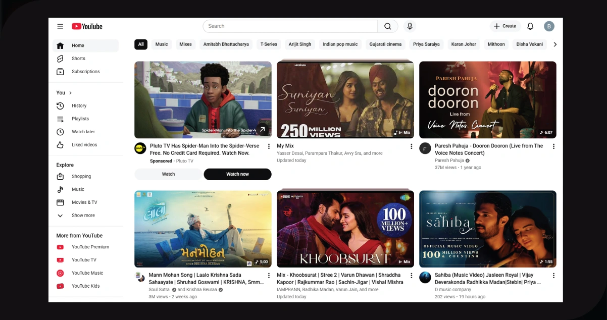Image resolution: width=607 pixels, height=320 pixels.
Task: Click the search magnifier button
Action: 387,26
